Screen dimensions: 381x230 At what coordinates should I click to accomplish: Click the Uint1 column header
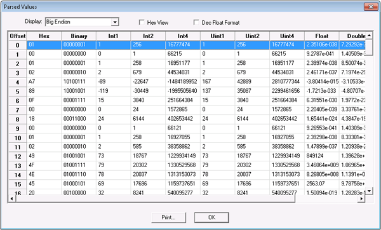tap(217, 36)
